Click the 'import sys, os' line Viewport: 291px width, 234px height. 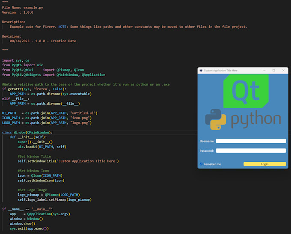[x=15, y=60]
